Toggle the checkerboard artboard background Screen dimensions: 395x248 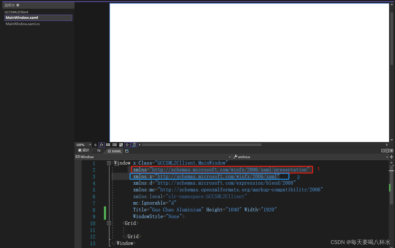coord(121,145)
